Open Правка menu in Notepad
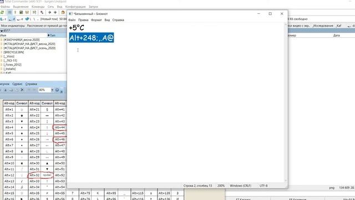The width and height of the screenshot is (355, 200). tap(83, 20)
